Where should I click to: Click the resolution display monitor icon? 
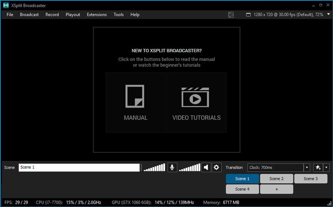click(x=249, y=15)
